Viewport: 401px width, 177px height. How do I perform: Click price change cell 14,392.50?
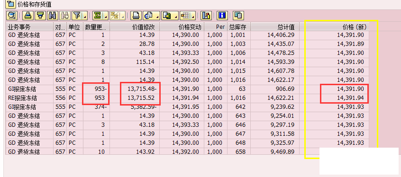(182, 62)
